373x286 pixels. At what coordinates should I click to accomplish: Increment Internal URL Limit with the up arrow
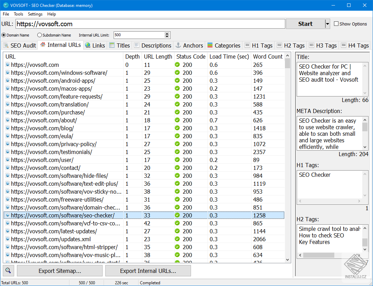tap(167, 33)
